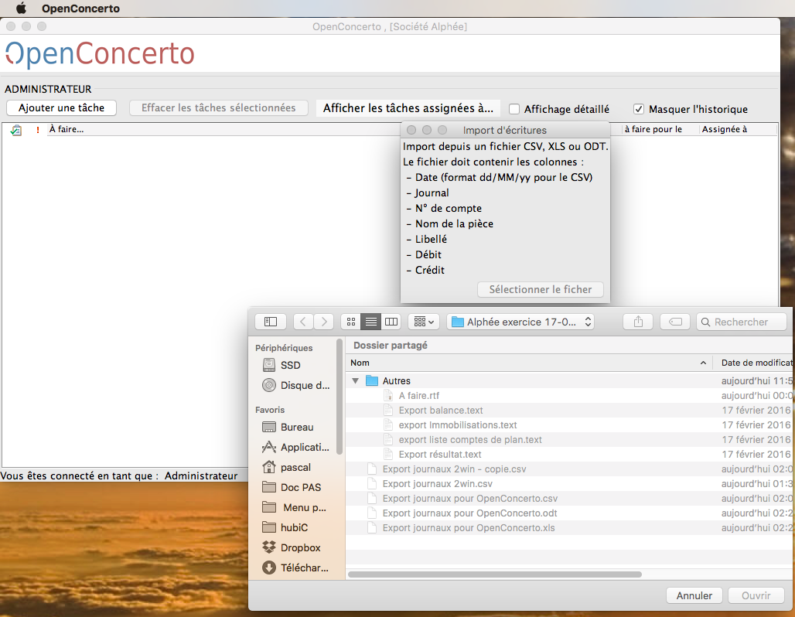The image size is (795, 617).
Task: Open Doc PAS folder in sidebar
Action: 292,487
